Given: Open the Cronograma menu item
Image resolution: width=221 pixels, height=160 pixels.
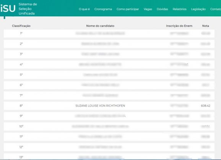Looking at the screenshot, I should [x=103, y=9].
